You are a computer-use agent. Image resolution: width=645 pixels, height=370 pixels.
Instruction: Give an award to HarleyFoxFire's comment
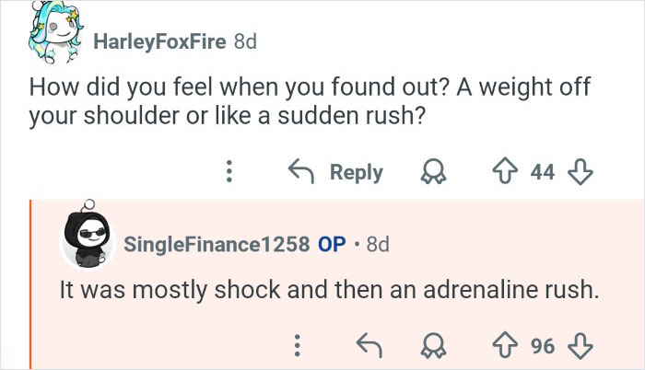coord(433,172)
